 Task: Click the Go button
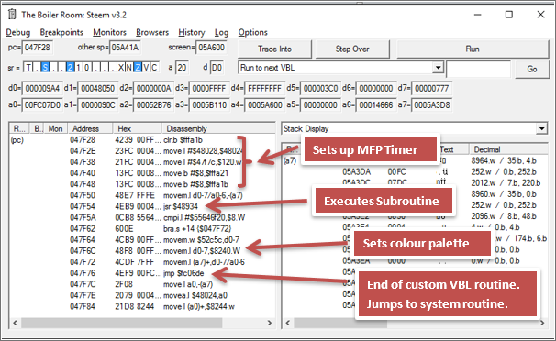point(532,69)
